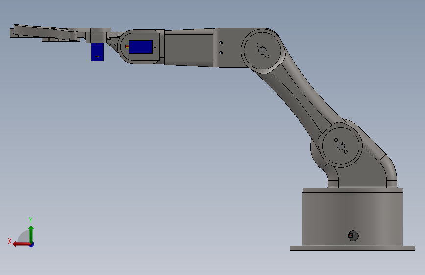Select the flat base plate under the robot
The image size is (425, 275).
(352, 248)
